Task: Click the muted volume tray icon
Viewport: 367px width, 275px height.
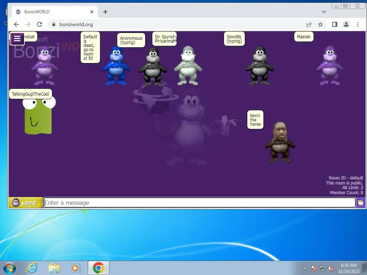Action: click(x=331, y=268)
